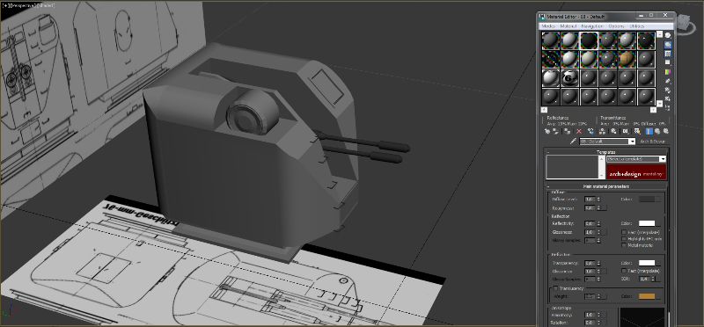
Task: Toggle checkered background preview icon
Action: [668, 54]
